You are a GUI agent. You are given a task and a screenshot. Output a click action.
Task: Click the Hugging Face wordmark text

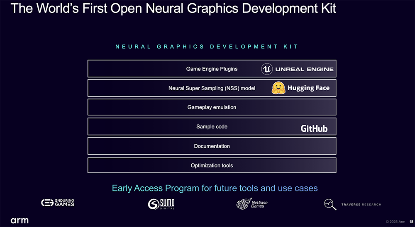click(309, 88)
